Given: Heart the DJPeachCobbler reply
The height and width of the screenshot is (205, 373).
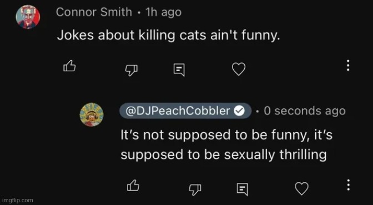Looking at the screenshot, I should (301, 188).
